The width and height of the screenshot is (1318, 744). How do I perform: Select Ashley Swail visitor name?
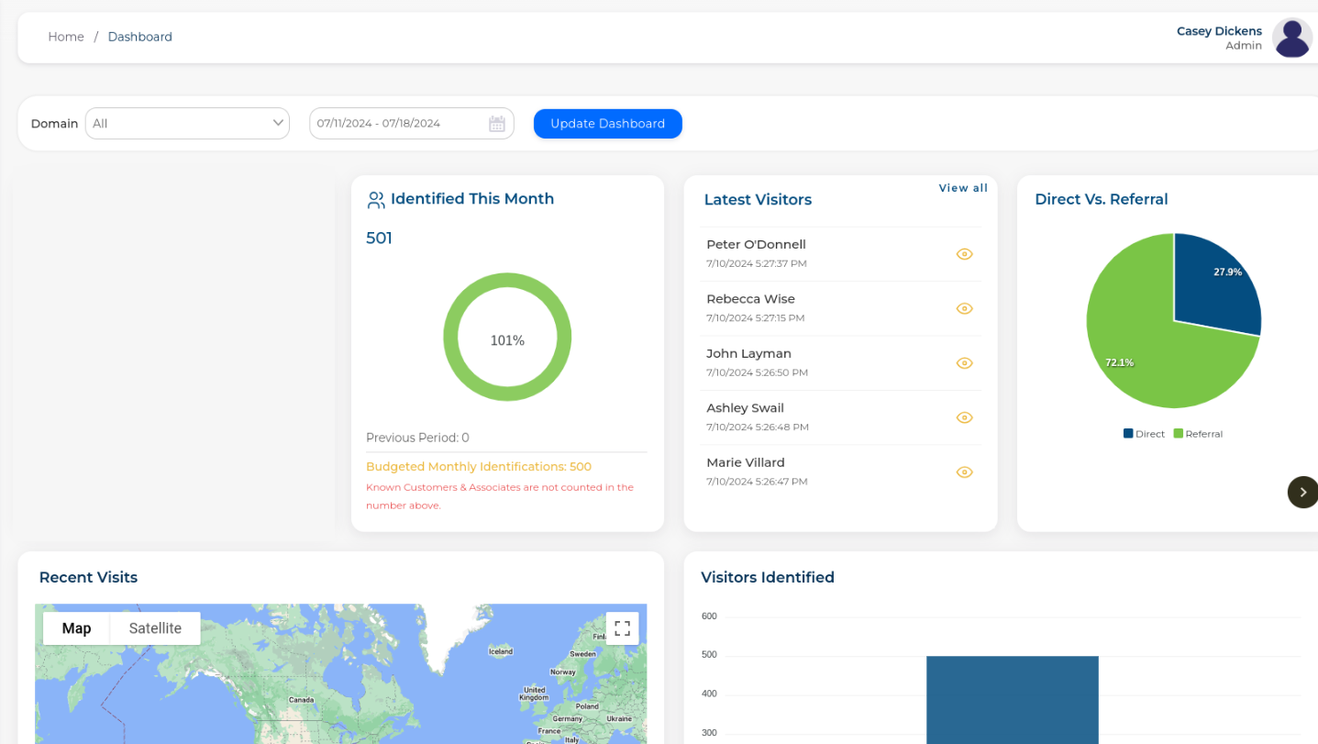[745, 407]
